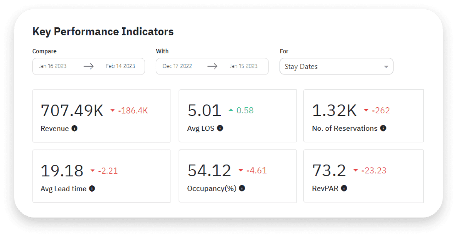
Task: Click the Avg LOS info icon
Action: point(220,128)
